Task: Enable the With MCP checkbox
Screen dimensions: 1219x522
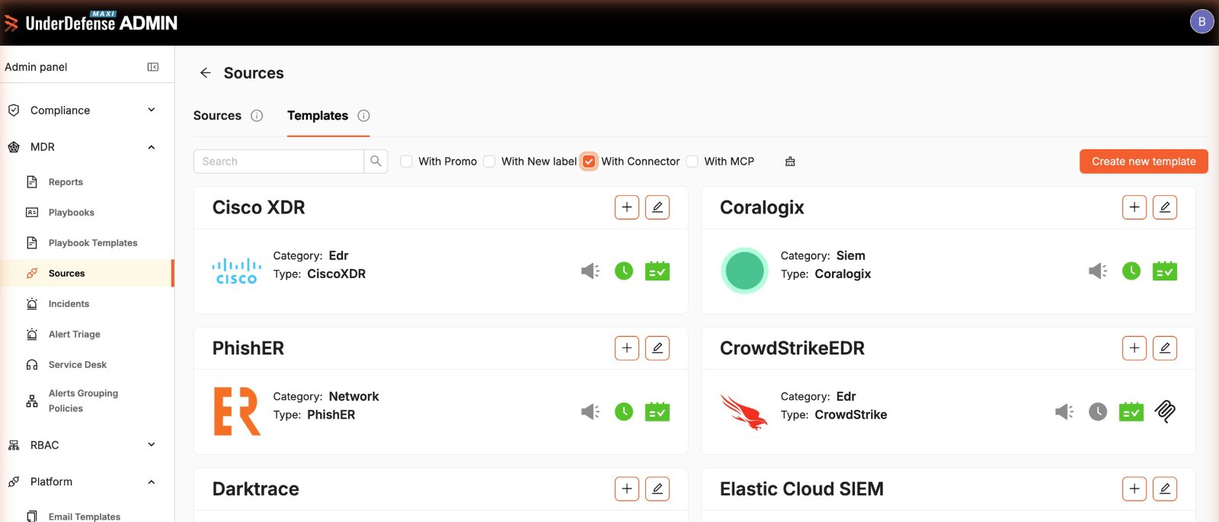Action: [693, 162]
